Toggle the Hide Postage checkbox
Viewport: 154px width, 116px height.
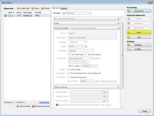[x=68, y=69]
